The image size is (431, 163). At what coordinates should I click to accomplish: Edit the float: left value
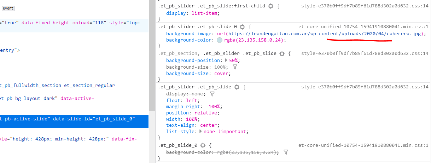point(191,100)
